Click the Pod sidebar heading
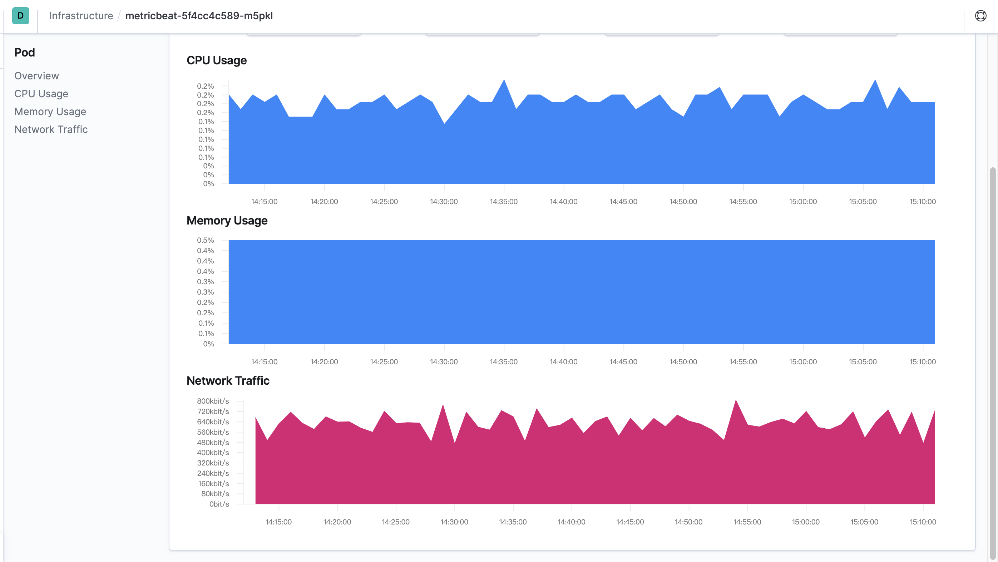 click(24, 52)
